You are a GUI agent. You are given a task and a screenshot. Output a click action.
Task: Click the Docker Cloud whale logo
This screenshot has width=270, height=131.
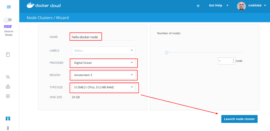pos(30,5)
